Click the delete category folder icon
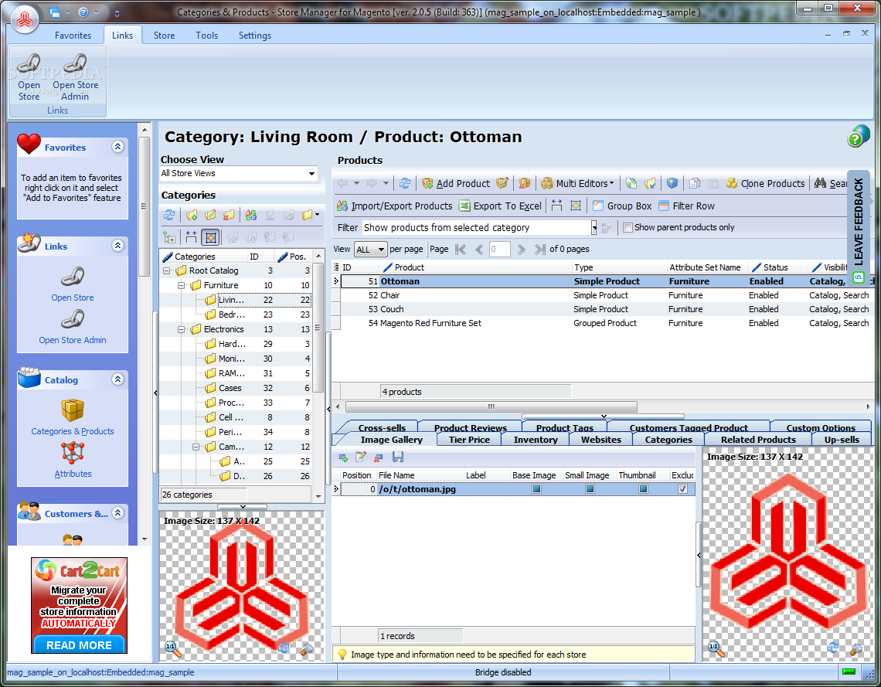881x687 pixels. tap(228, 215)
